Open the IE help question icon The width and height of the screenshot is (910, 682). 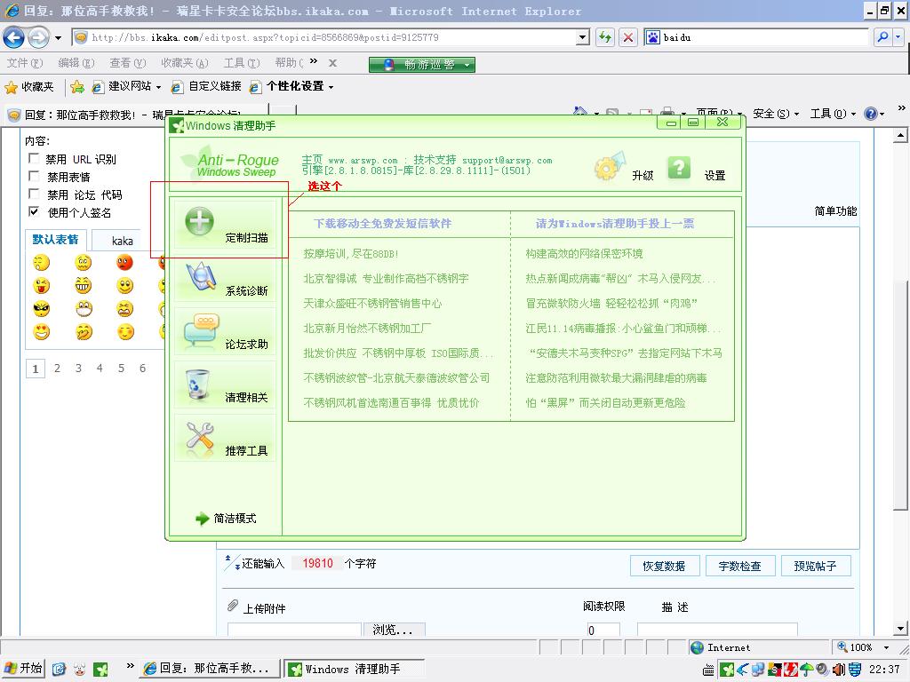(870, 114)
